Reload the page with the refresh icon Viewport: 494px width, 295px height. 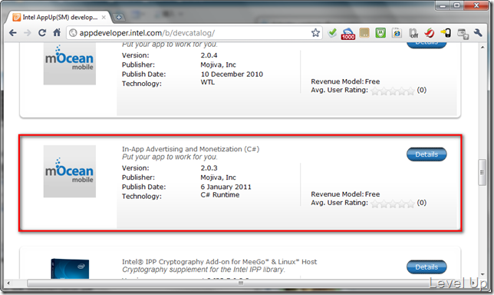click(42, 33)
